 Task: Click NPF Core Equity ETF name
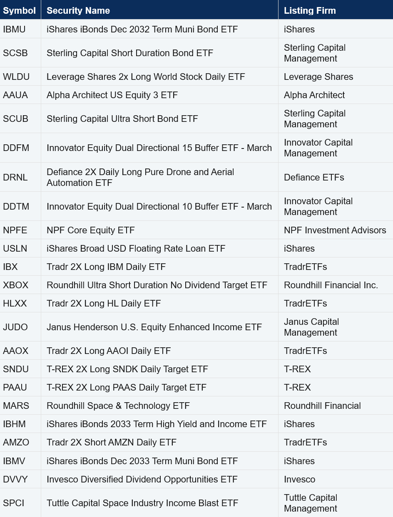point(91,230)
